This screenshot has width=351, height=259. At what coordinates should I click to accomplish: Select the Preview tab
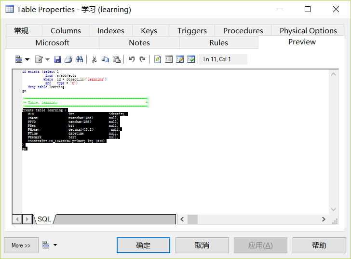coord(302,42)
